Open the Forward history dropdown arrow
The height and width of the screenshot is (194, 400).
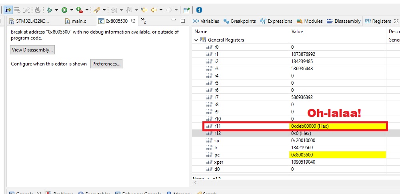176,10
